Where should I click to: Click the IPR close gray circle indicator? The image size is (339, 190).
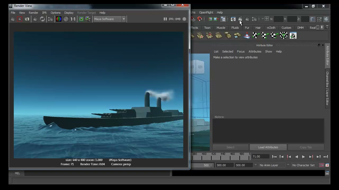click(184, 19)
